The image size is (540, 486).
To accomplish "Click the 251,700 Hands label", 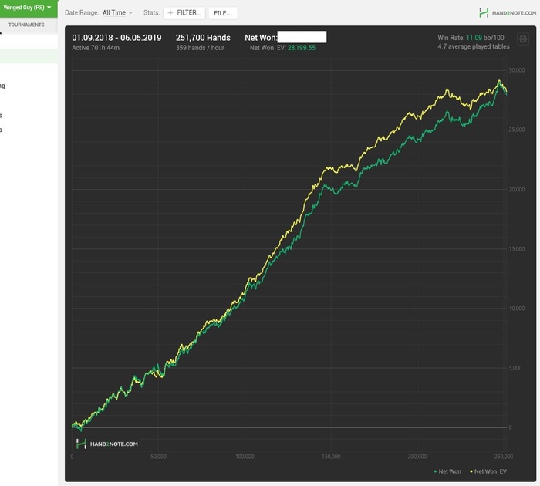I will [203, 38].
